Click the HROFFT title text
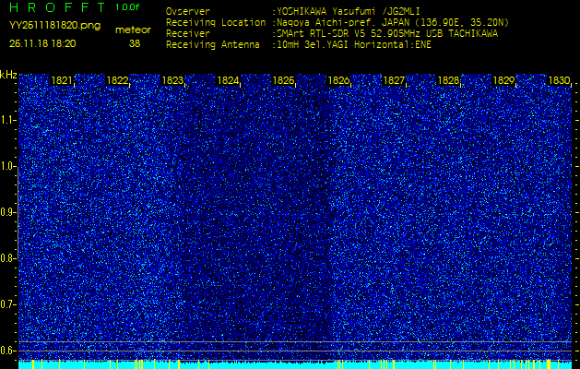This screenshot has width=580, height=369. click(57, 7)
